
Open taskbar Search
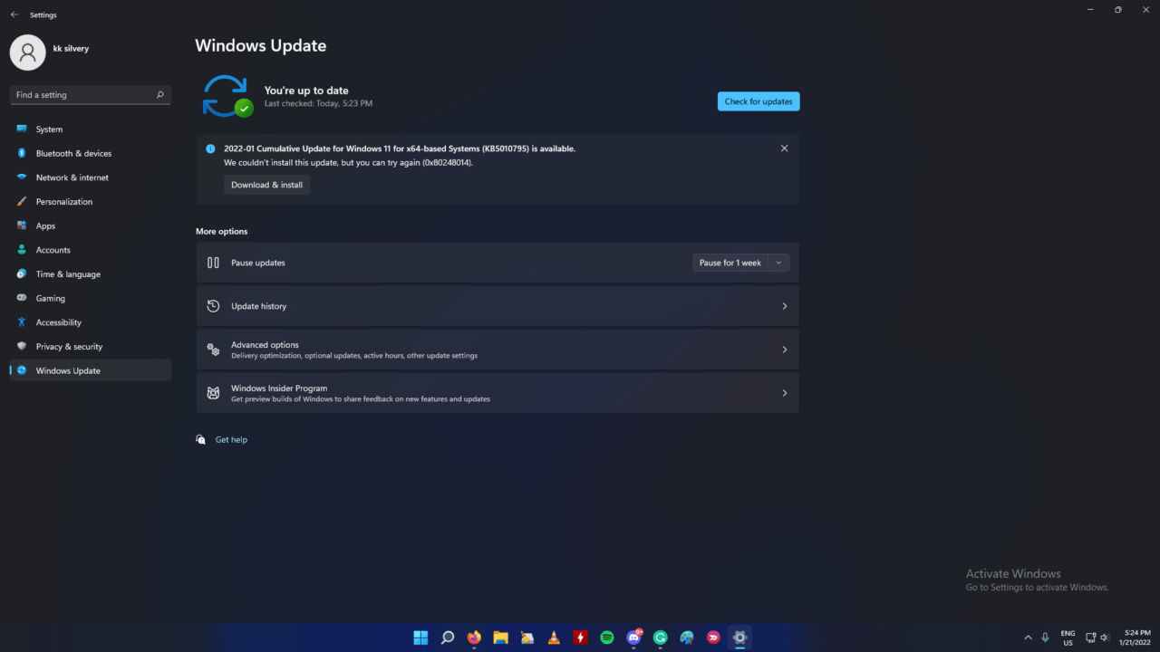click(x=448, y=638)
